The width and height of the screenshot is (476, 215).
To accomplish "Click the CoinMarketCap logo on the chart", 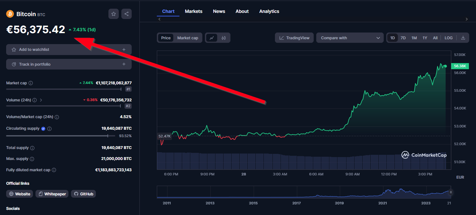I will (424, 155).
